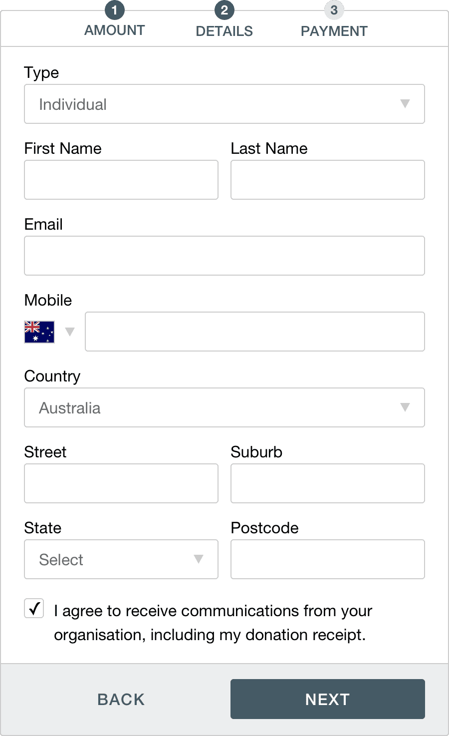The image size is (449, 736).
Task: Focus the Email input field
Action: click(x=224, y=256)
